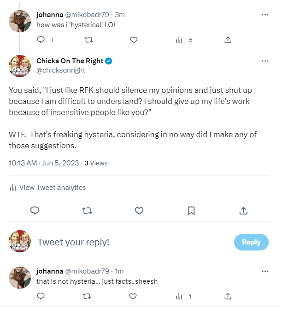
Task: Open more options for 'just facts..sheesh' tweet
Action: [265, 271]
